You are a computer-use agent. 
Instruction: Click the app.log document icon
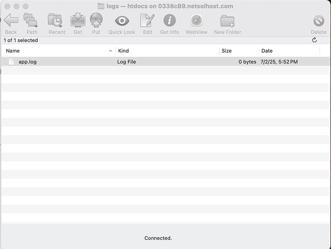point(11,62)
